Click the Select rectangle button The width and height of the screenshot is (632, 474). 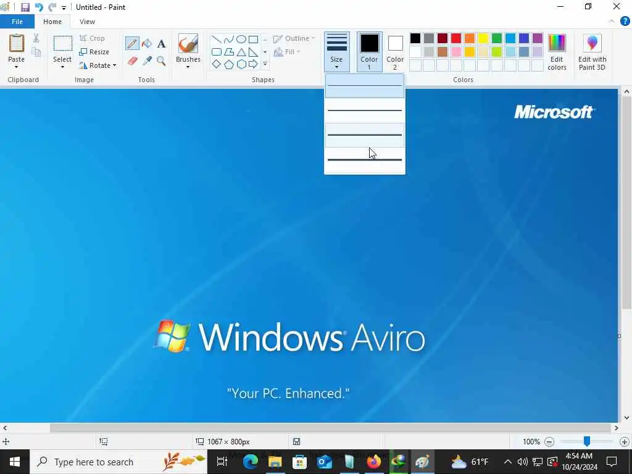click(62, 44)
